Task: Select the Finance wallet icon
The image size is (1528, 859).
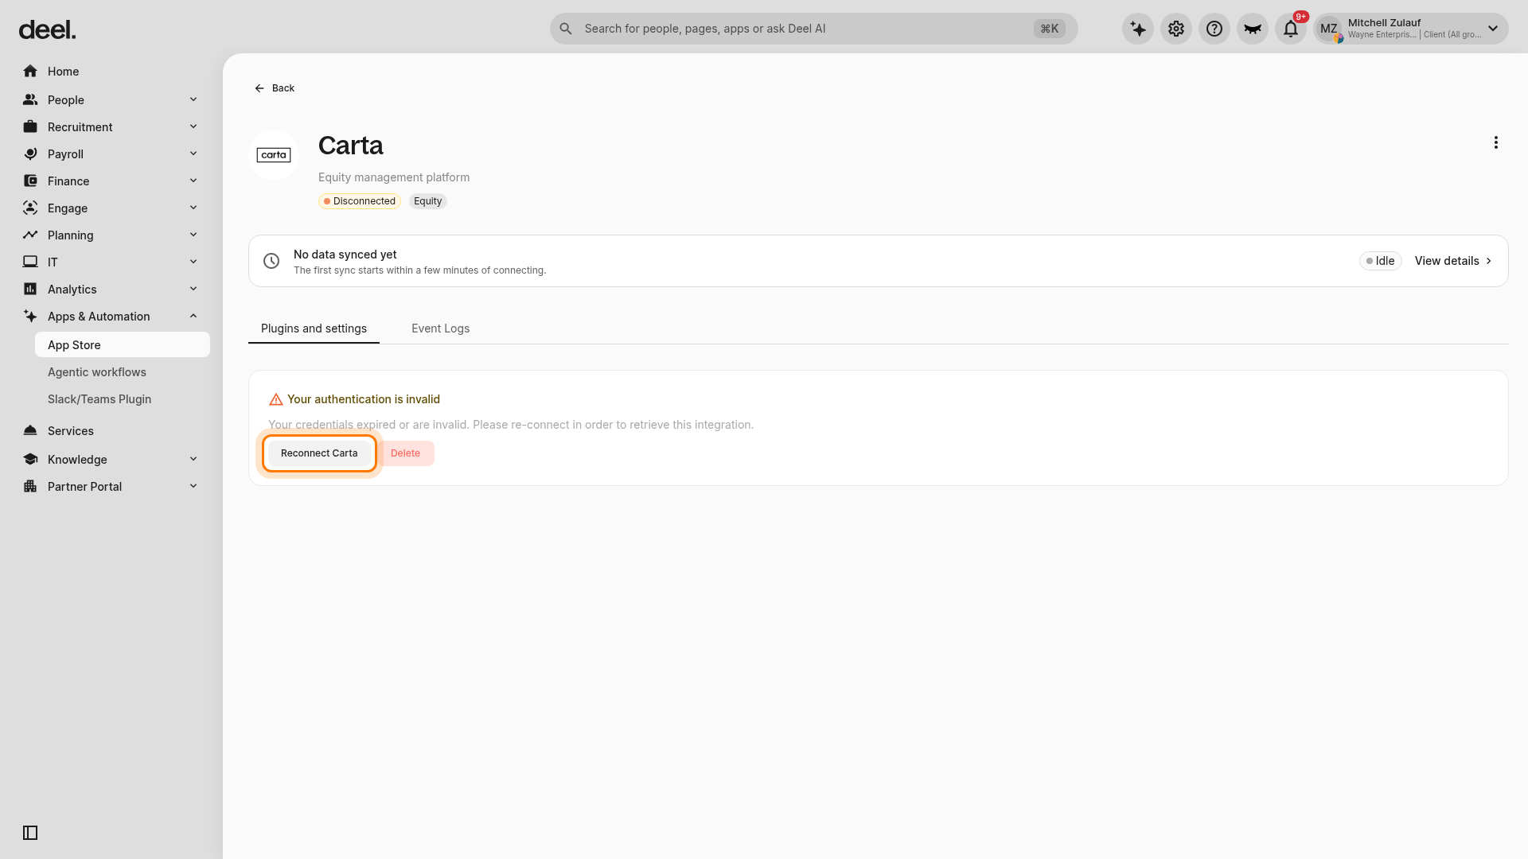Action: (30, 181)
